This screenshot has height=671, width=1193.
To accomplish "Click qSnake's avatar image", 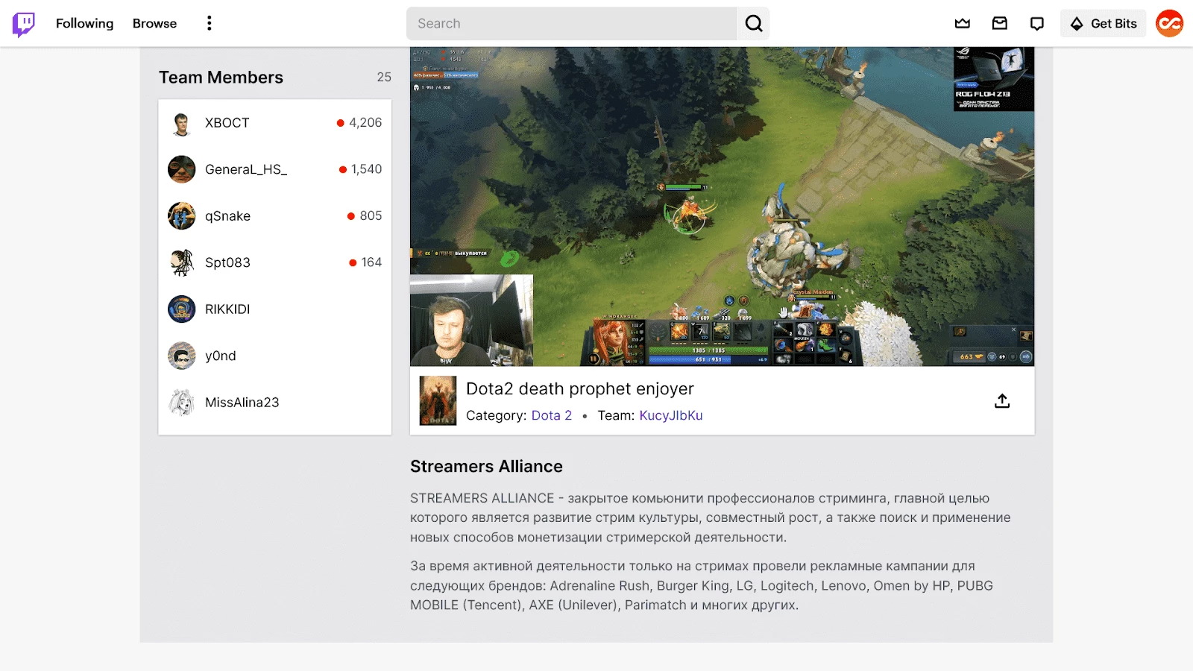I will pyautogui.click(x=182, y=216).
